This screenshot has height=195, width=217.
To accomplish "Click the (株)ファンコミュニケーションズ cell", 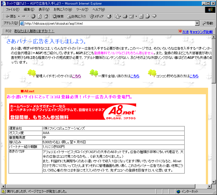I will [113, 128].
